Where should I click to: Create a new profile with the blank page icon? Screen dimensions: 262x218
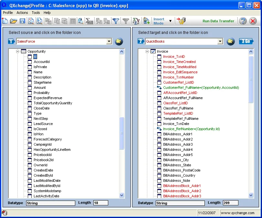5,21
